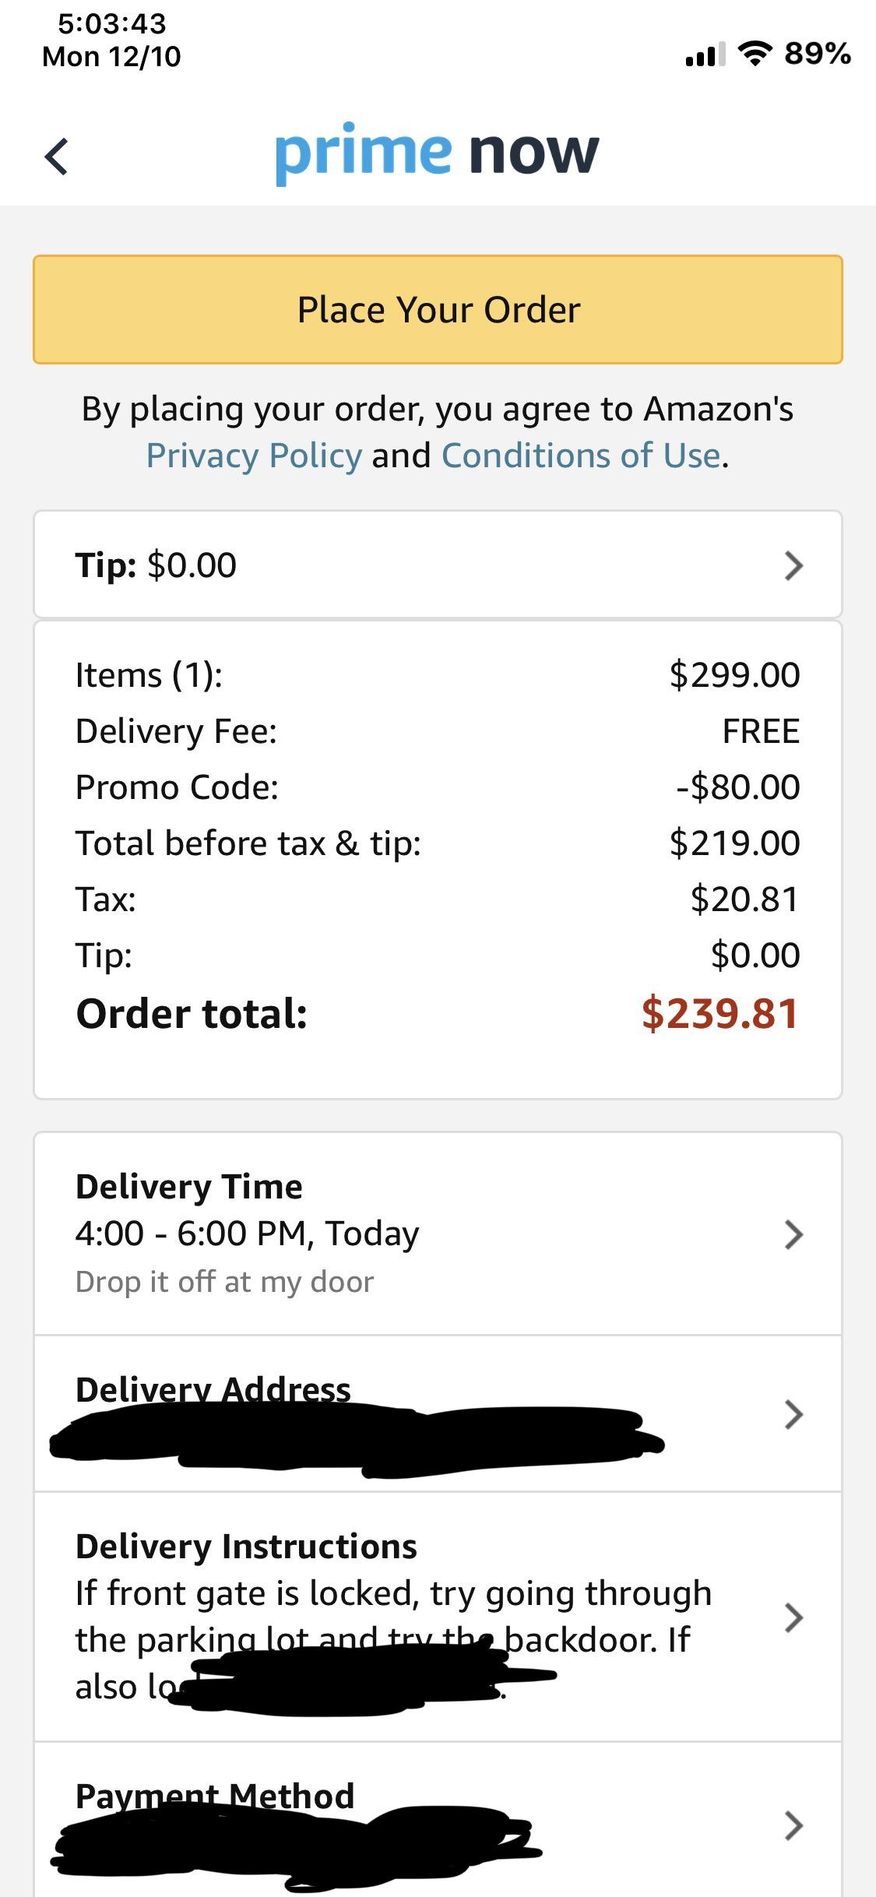Open Payment Method chevron arrow
Screen dimensions: 876x1897
[x=793, y=1825]
